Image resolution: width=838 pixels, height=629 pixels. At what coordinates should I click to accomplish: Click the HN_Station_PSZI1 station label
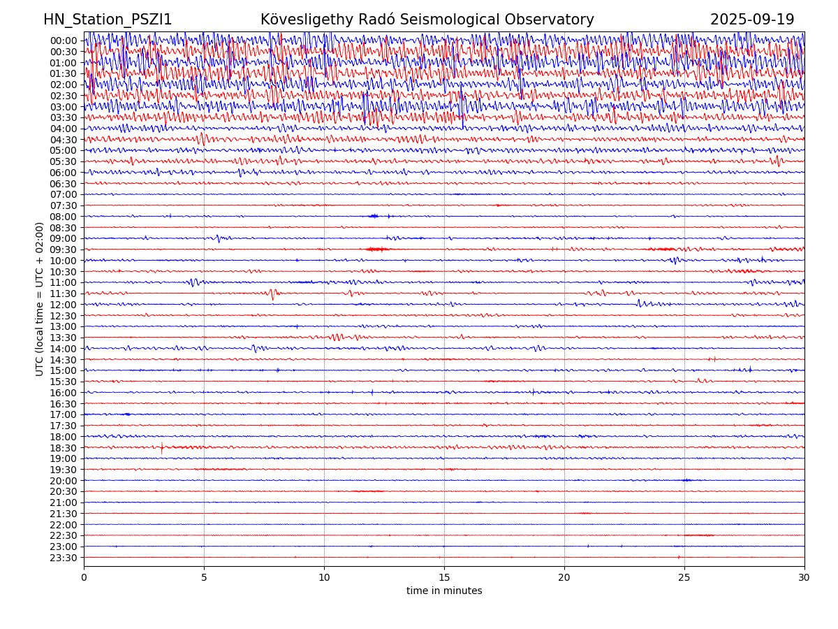(x=108, y=20)
